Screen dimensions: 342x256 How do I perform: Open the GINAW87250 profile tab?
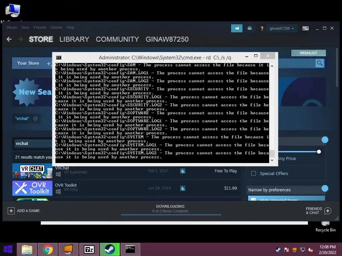[x=167, y=39]
